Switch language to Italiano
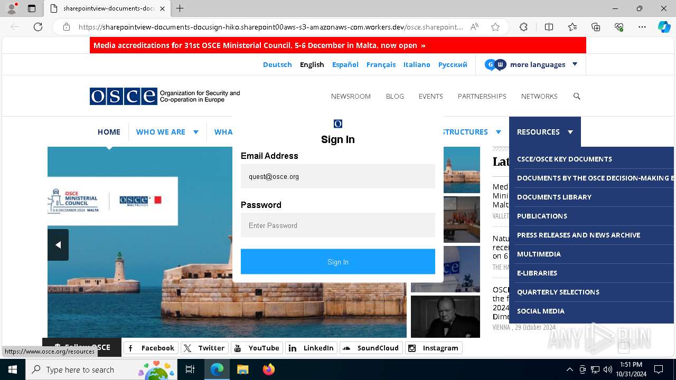Screen dimensions: 676x380 coord(417,64)
